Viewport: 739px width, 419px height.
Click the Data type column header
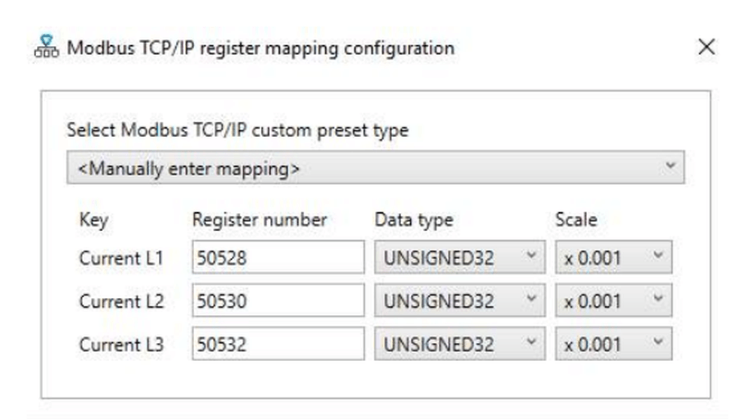pyautogui.click(x=414, y=220)
